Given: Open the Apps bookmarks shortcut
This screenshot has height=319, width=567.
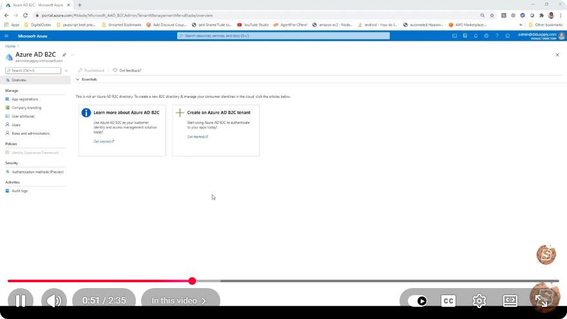Looking at the screenshot, I should click(x=12, y=25).
